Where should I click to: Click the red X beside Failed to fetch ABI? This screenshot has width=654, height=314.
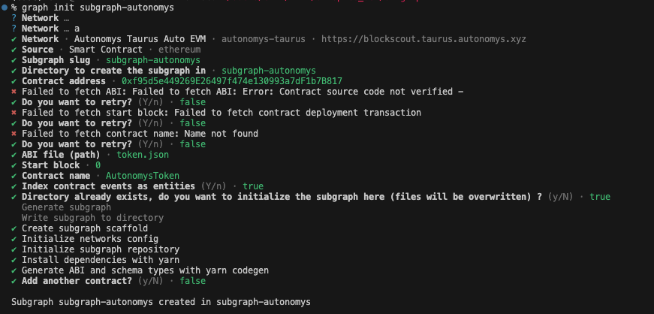(14, 92)
